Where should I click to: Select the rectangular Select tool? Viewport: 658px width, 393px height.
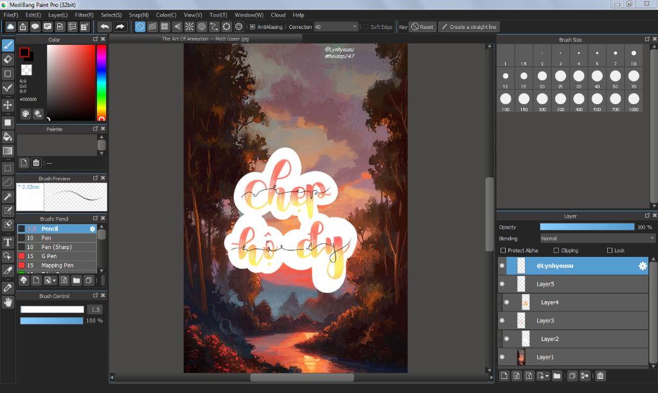point(8,168)
